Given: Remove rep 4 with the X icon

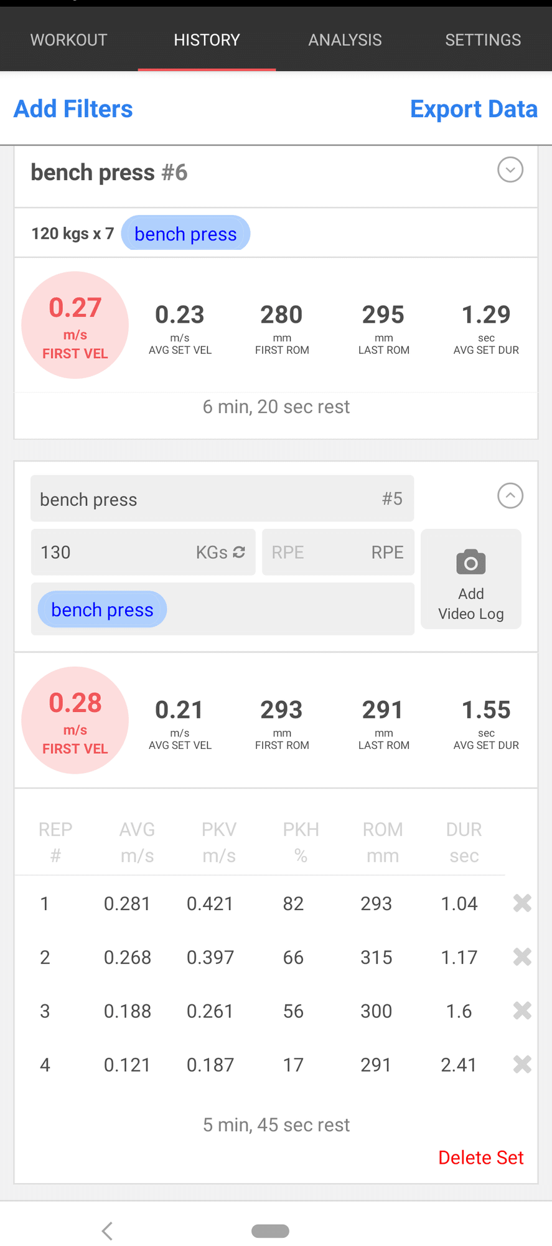Looking at the screenshot, I should (522, 1064).
